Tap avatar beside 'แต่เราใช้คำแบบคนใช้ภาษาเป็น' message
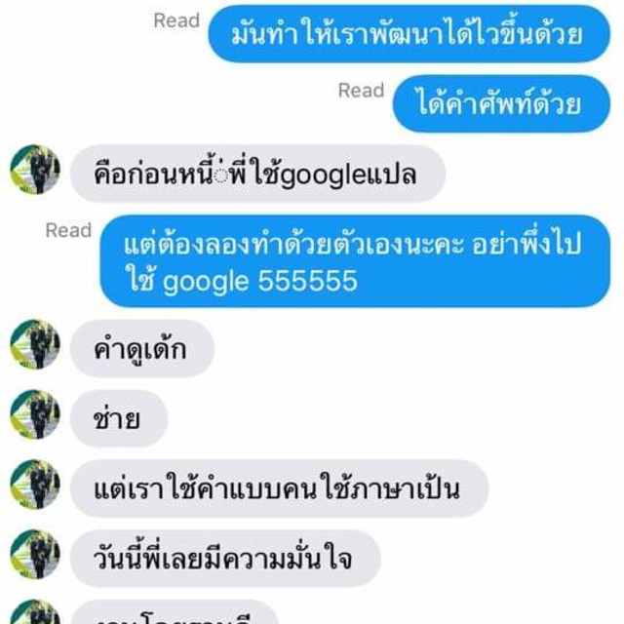624x624 pixels. [x=35, y=485]
